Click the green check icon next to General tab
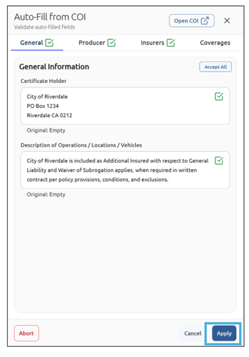 click(50, 43)
